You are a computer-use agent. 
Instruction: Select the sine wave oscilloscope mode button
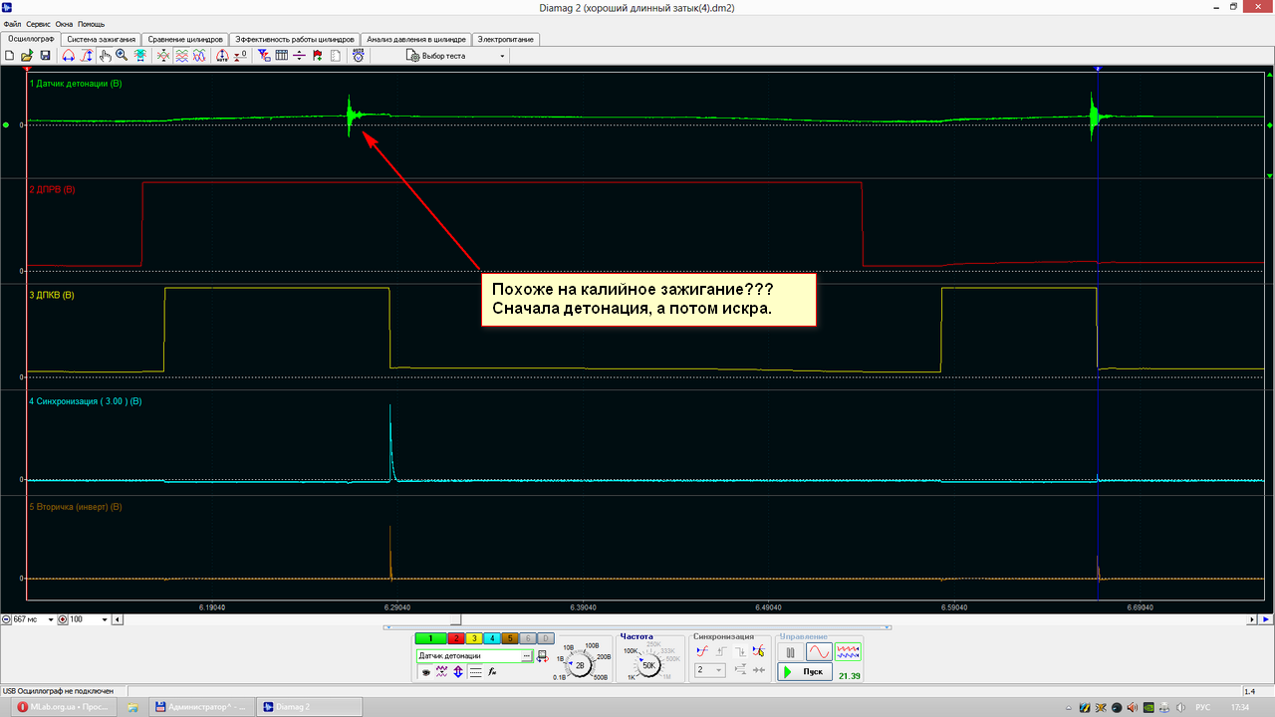(x=820, y=652)
